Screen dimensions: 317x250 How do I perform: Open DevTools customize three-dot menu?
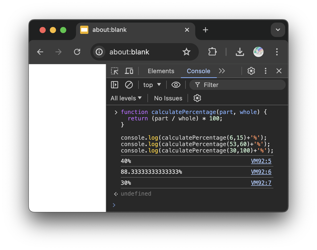266,71
